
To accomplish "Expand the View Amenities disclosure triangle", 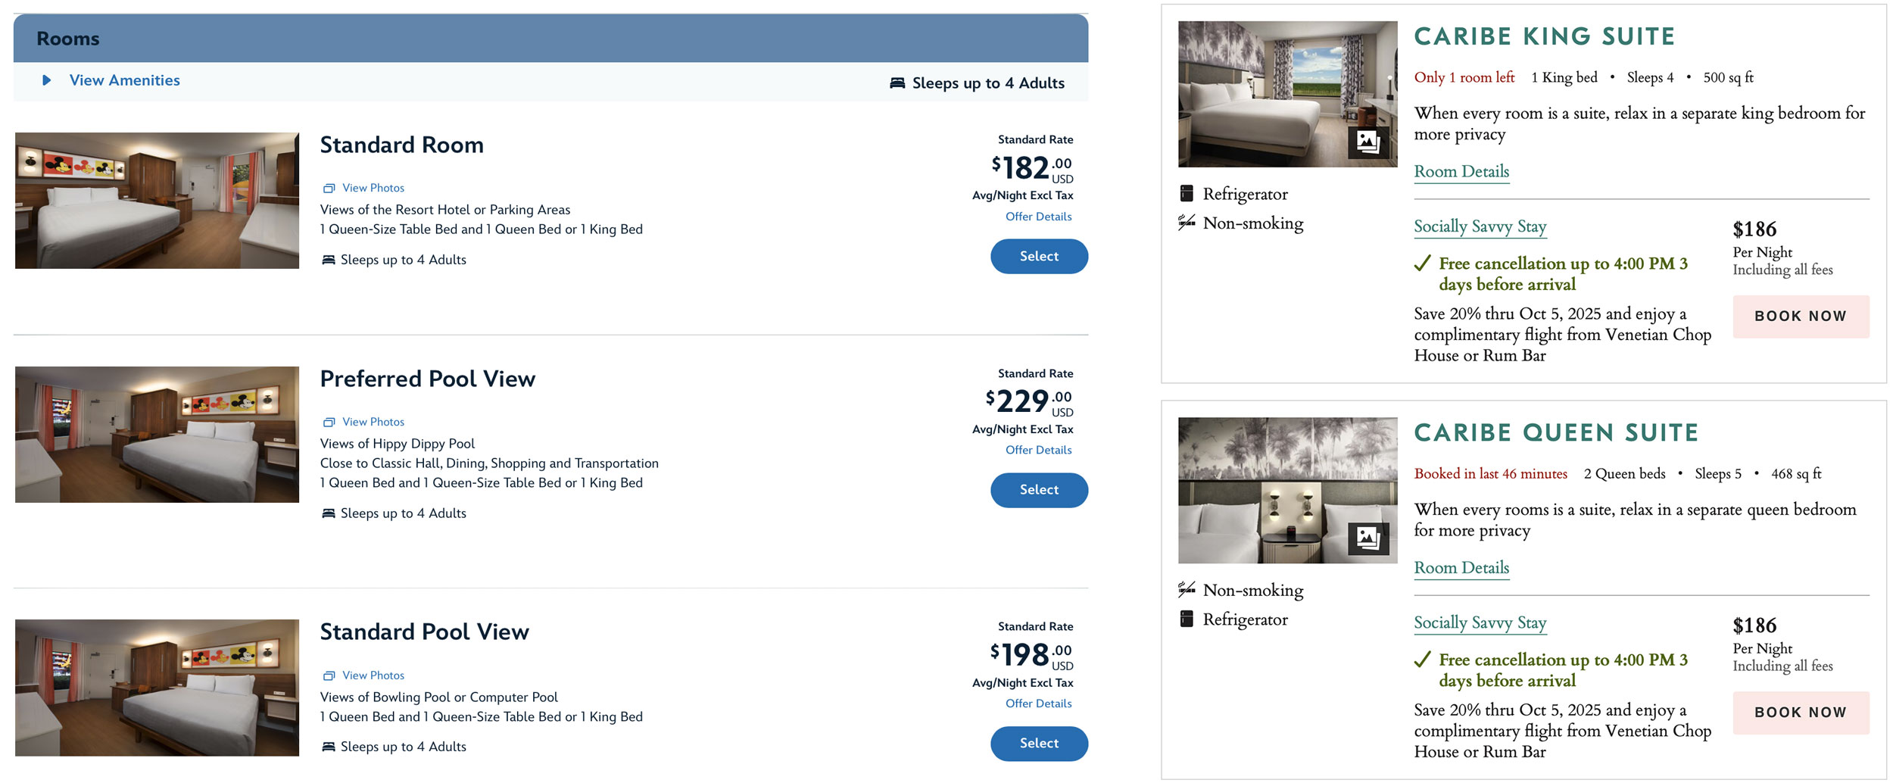I will click(46, 80).
